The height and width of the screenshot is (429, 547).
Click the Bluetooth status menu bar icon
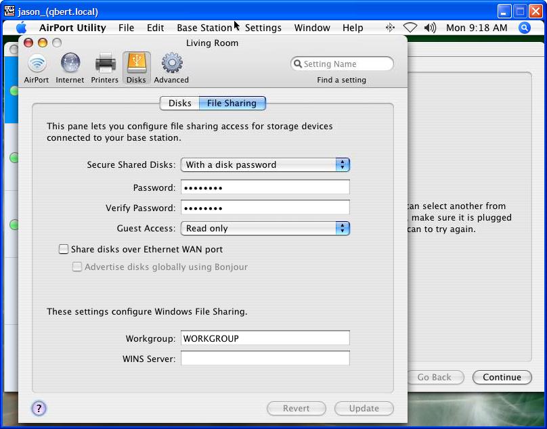click(x=390, y=28)
